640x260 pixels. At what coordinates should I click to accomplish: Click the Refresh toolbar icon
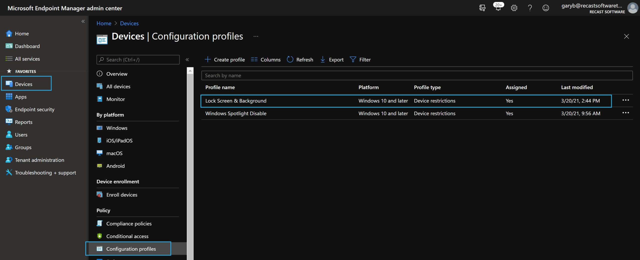tap(290, 59)
